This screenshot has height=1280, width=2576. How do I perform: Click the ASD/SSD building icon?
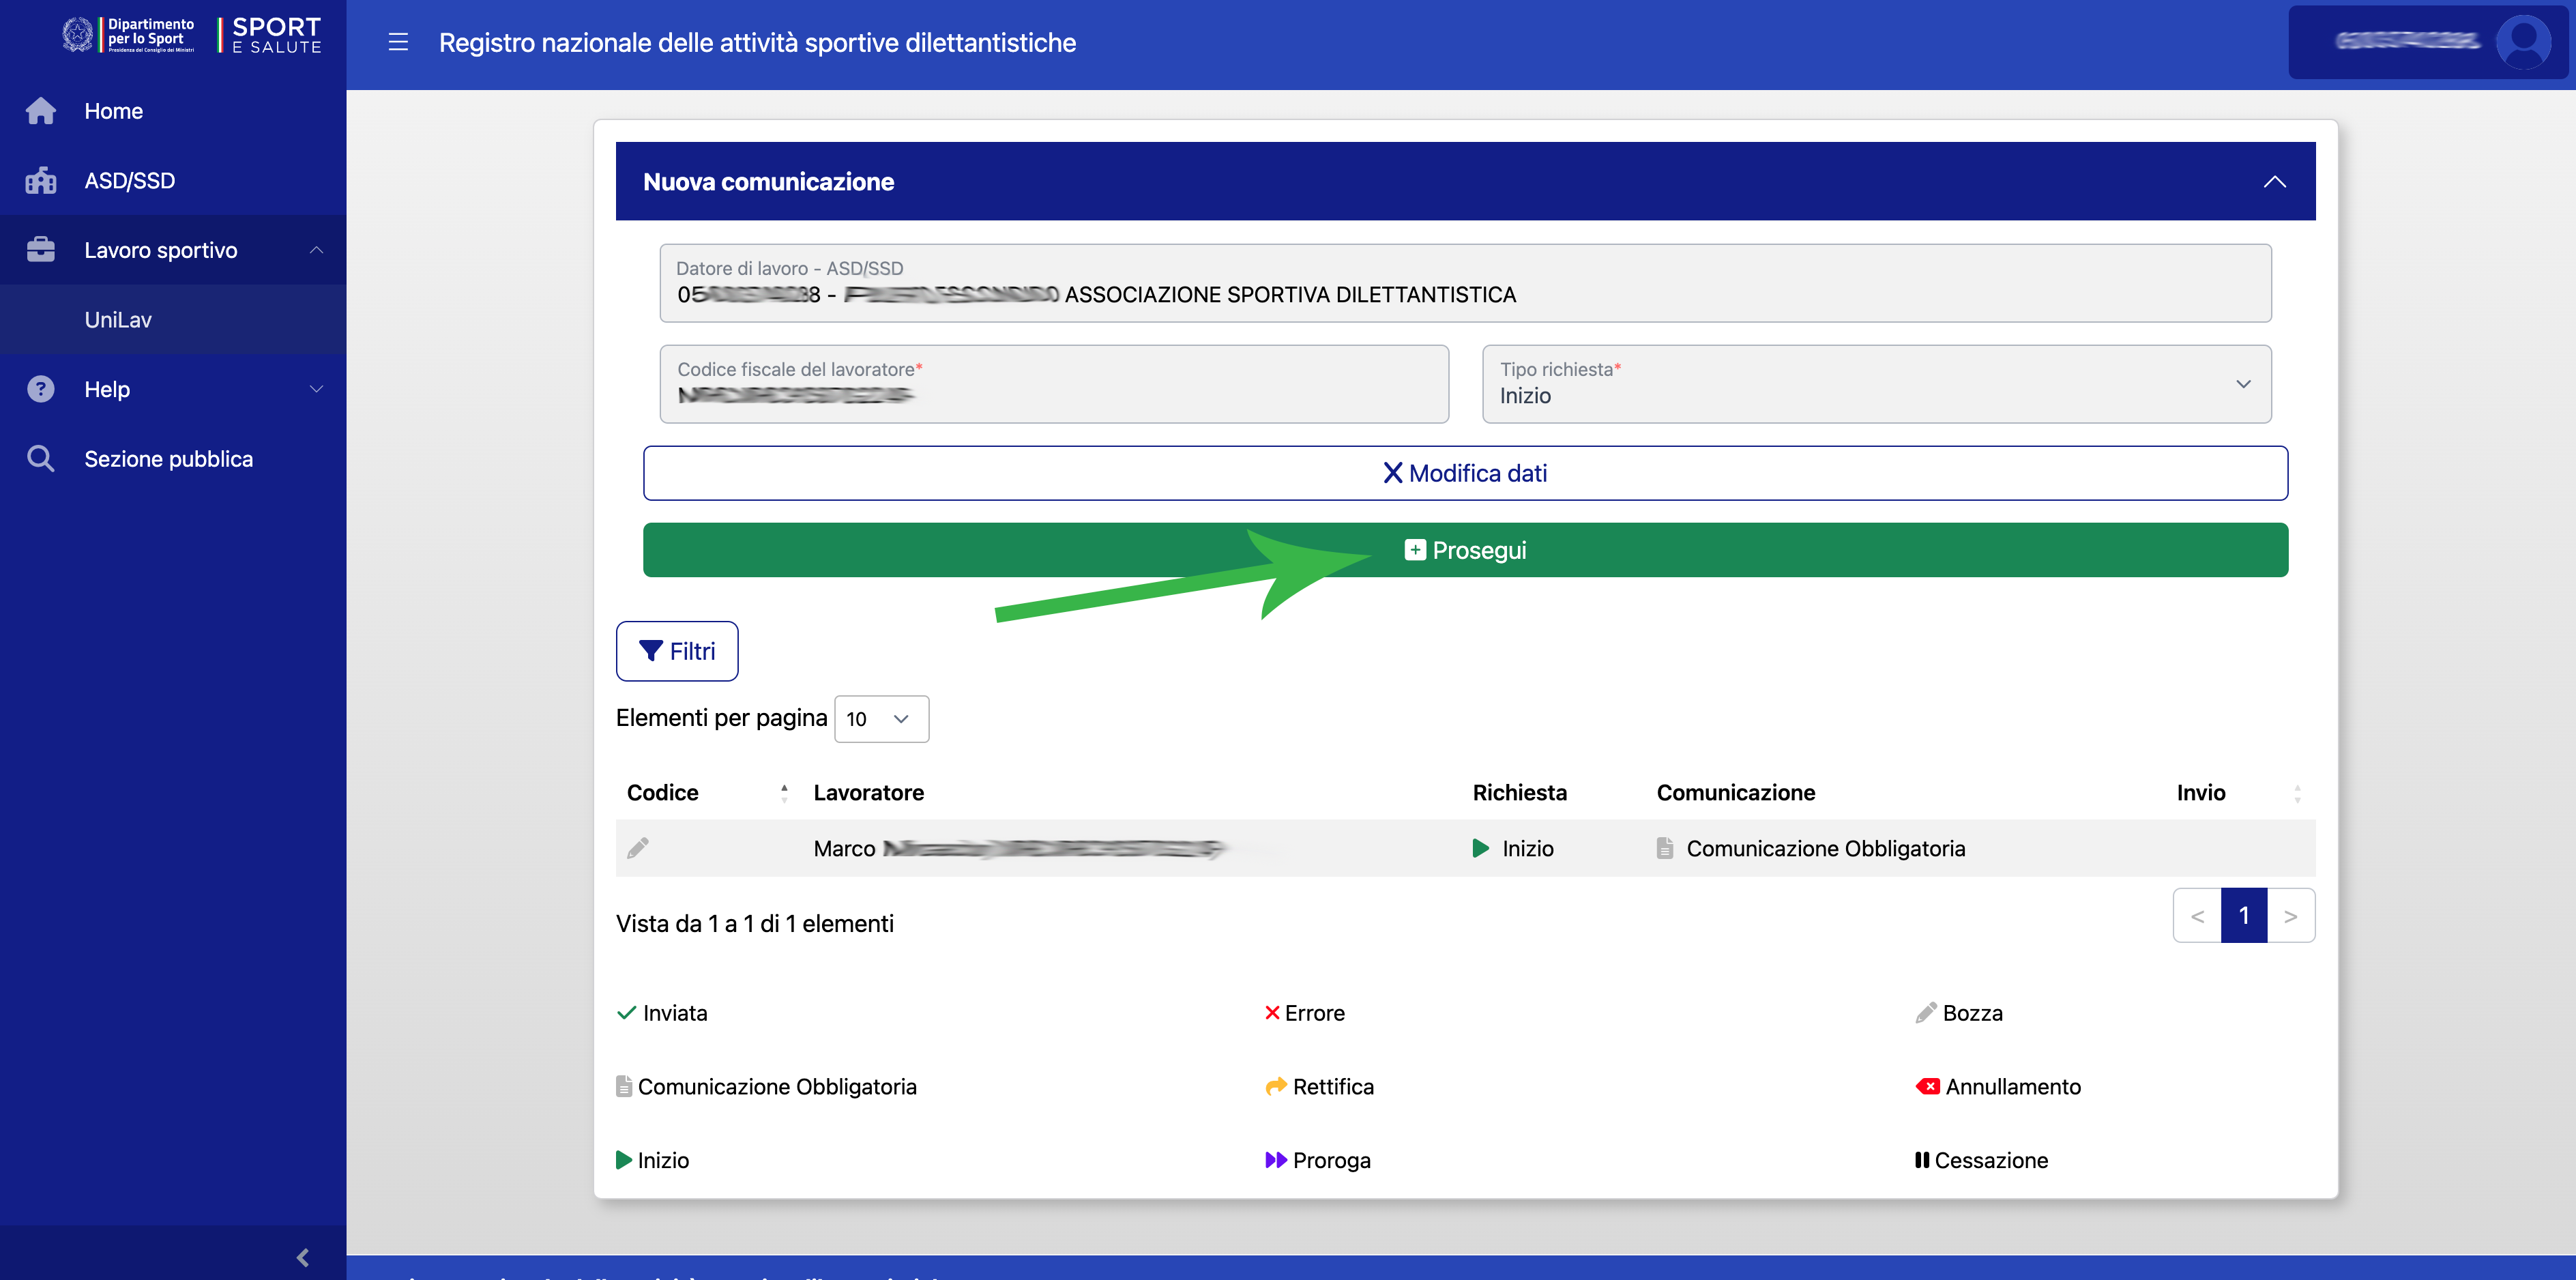[x=41, y=181]
